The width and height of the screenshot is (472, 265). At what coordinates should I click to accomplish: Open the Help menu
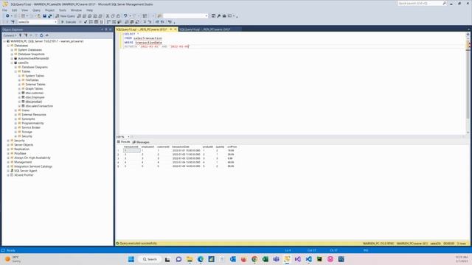click(x=90, y=10)
